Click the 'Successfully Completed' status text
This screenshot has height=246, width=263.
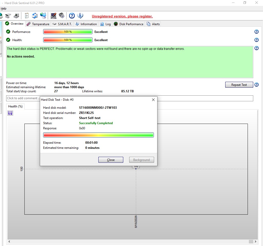click(x=96, y=123)
